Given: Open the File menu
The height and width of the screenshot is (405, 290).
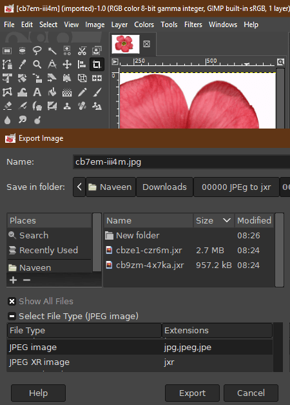Looking at the screenshot, I should pyautogui.click(x=9, y=25).
